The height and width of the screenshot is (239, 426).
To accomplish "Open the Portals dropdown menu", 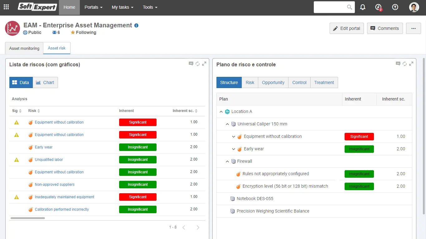I will coord(93,7).
